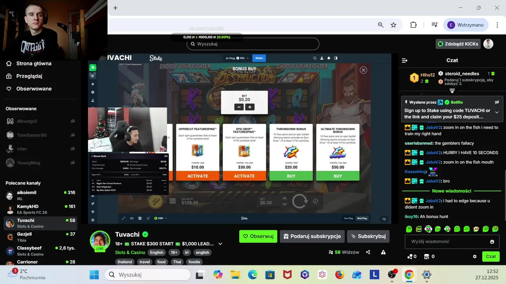
Task: Open the USD currency dropdown in stream
Action: [161, 218]
